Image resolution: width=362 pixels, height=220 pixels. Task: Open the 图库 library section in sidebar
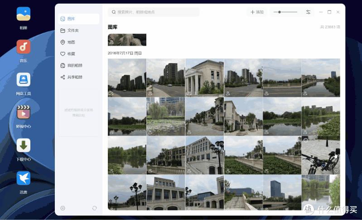coord(78,19)
